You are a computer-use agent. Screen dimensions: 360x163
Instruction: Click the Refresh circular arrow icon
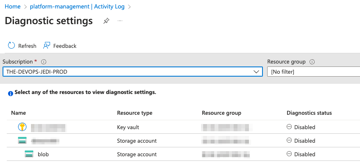[x=11, y=46]
